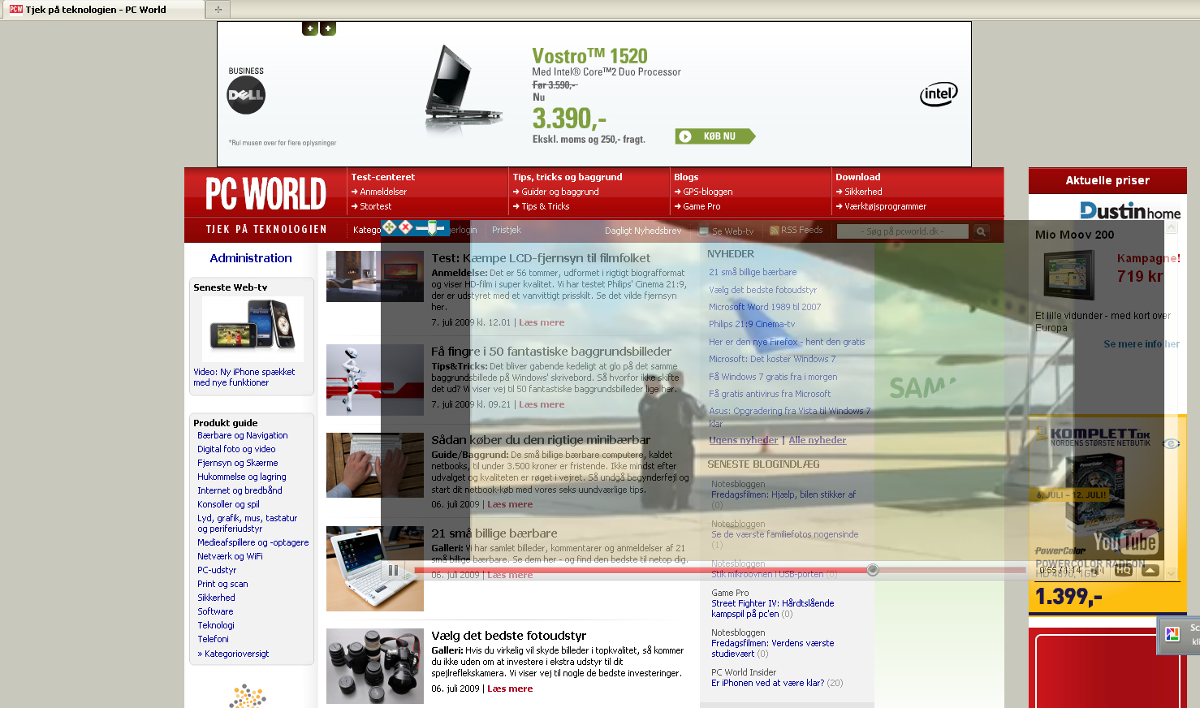Click the video overlay opacity slider handle
The width and height of the screenshot is (1200, 708).
click(432, 227)
